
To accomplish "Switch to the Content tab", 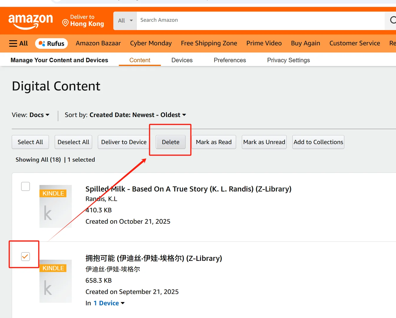I will pyautogui.click(x=140, y=60).
